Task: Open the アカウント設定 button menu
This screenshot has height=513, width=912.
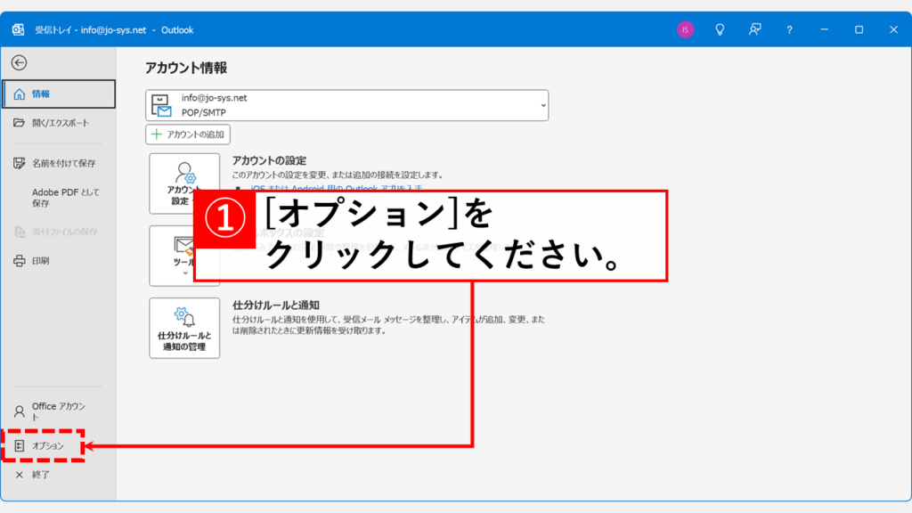Action: [x=184, y=183]
